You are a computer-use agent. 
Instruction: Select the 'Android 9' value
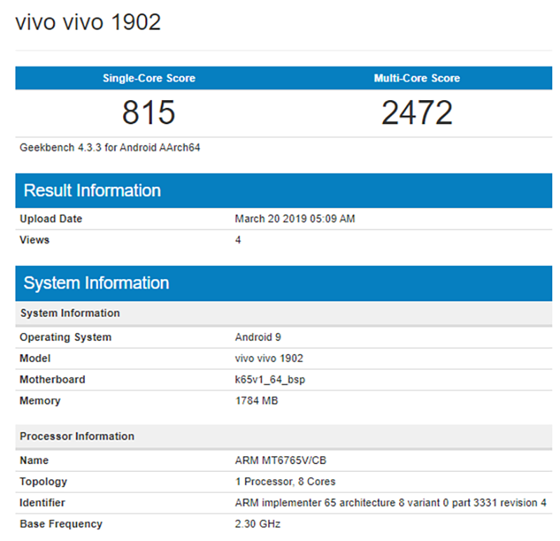coord(258,337)
